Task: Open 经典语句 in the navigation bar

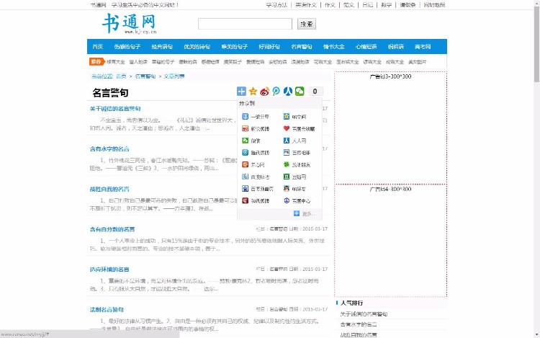Action: point(162,47)
